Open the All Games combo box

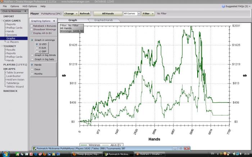pos(132,14)
